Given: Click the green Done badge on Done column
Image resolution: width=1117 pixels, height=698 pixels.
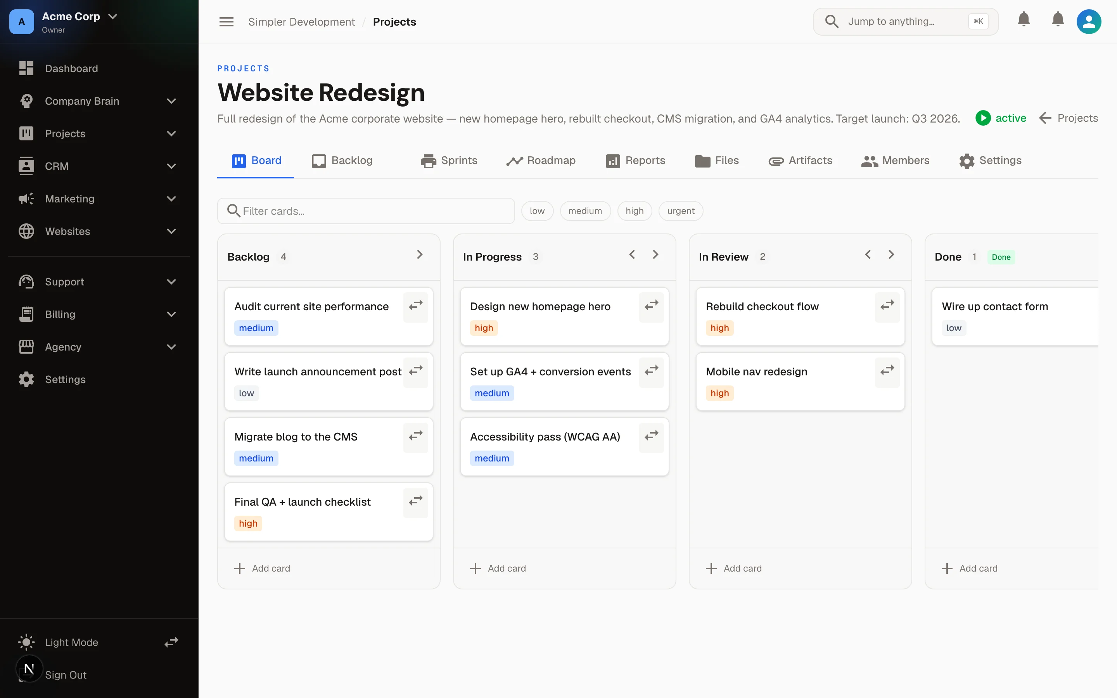Looking at the screenshot, I should (1001, 257).
